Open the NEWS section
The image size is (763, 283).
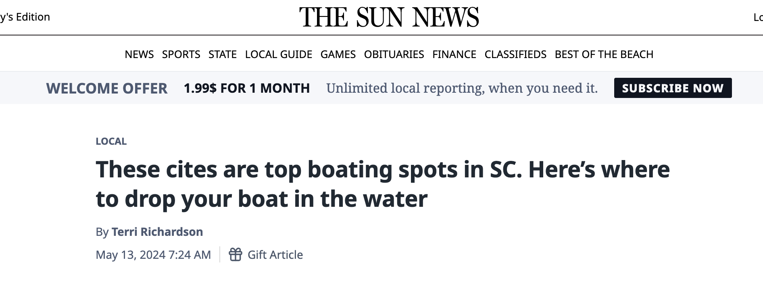pyautogui.click(x=139, y=54)
